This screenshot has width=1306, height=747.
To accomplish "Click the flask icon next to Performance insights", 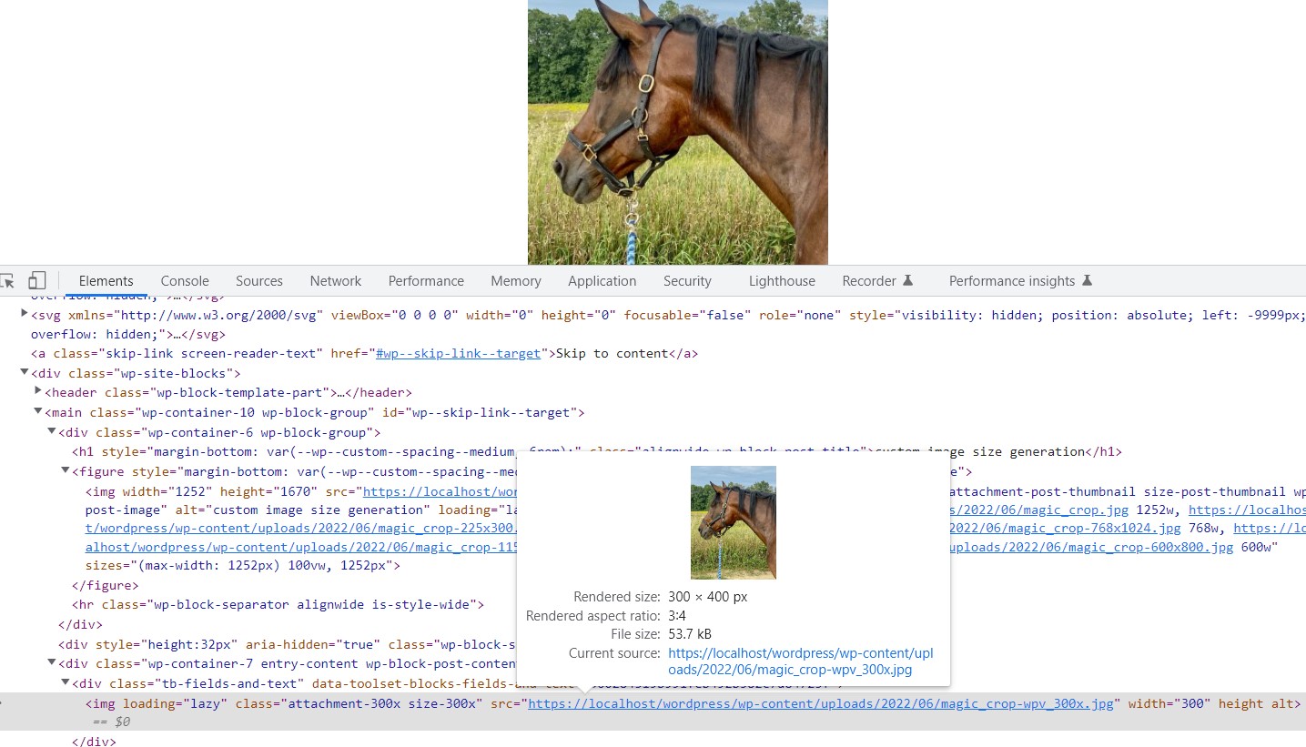I will tap(1087, 281).
